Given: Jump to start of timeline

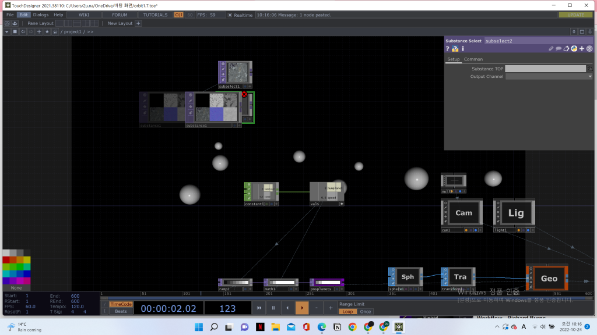Looking at the screenshot, I should click(x=259, y=308).
